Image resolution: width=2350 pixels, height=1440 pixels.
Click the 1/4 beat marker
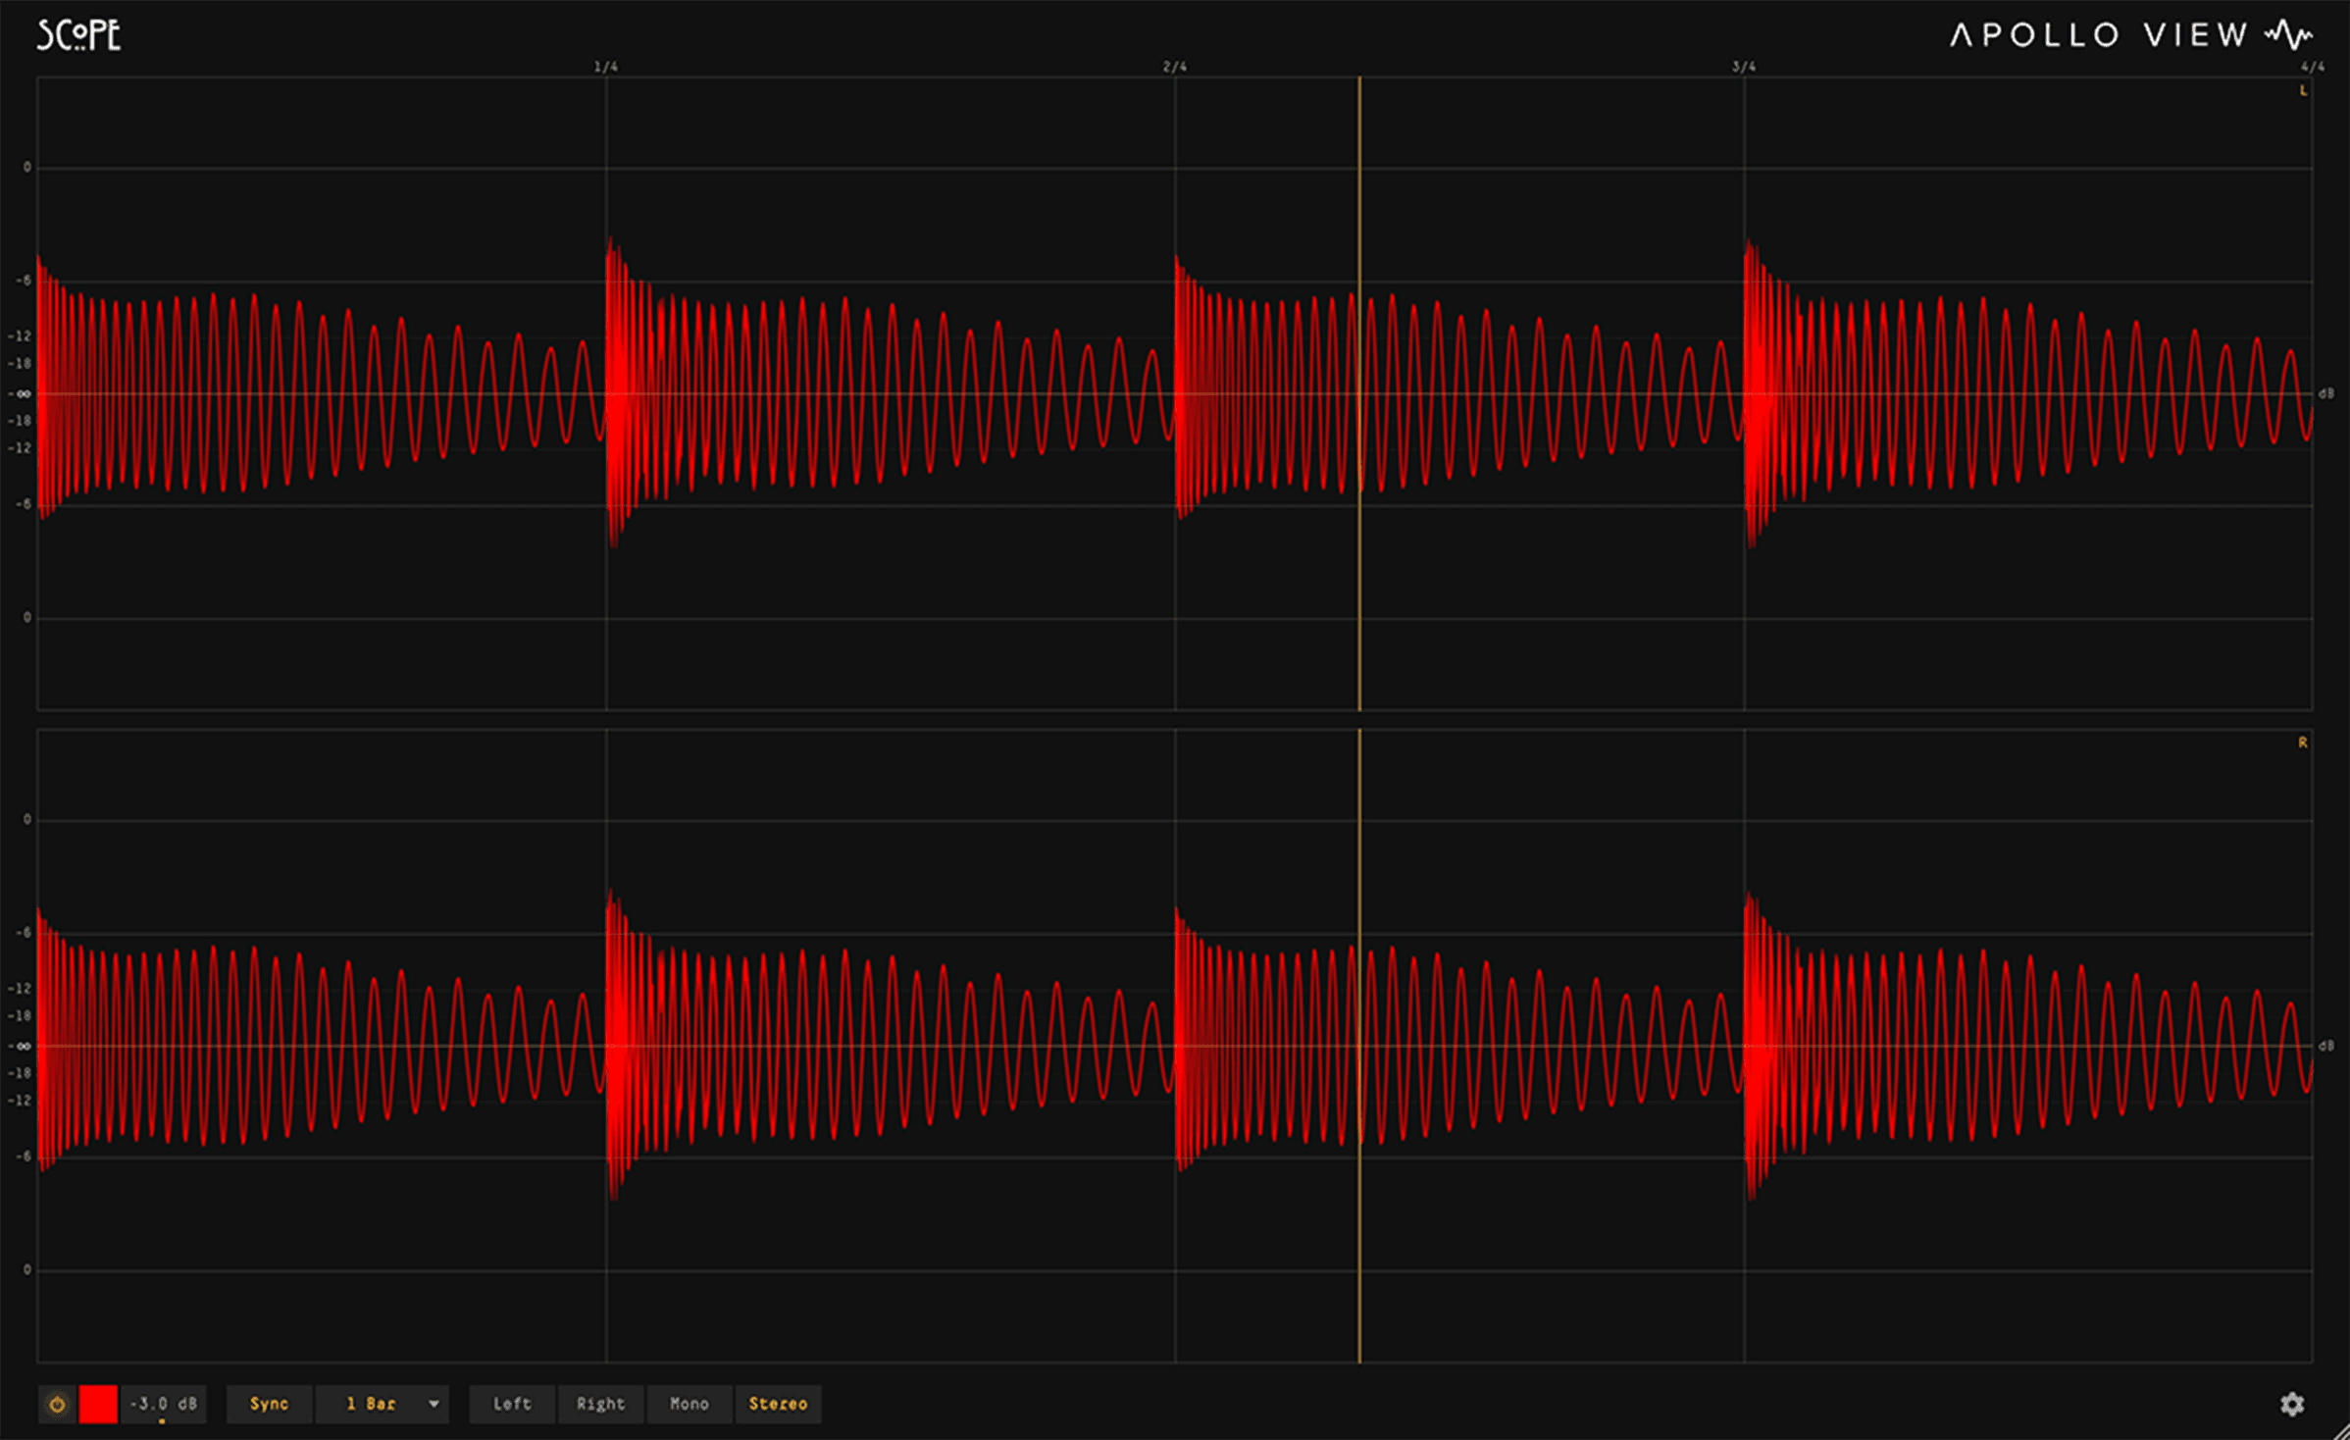point(606,67)
